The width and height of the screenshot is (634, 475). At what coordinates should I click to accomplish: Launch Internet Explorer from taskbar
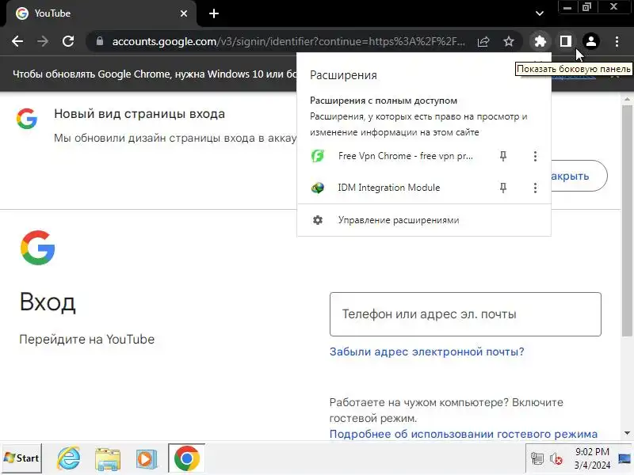[x=68, y=458]
